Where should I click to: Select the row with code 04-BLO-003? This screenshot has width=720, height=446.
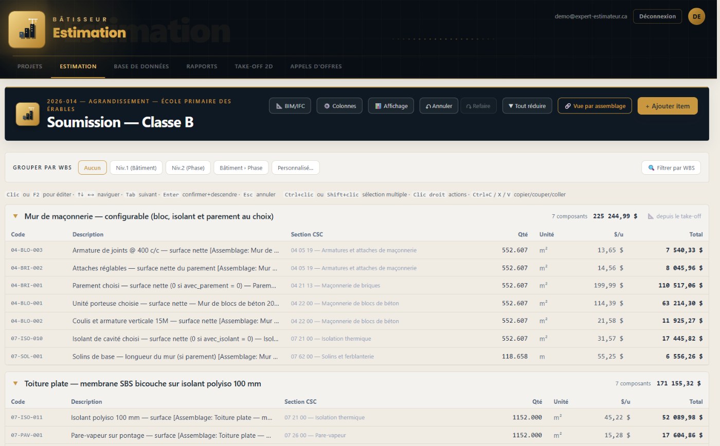357,250
